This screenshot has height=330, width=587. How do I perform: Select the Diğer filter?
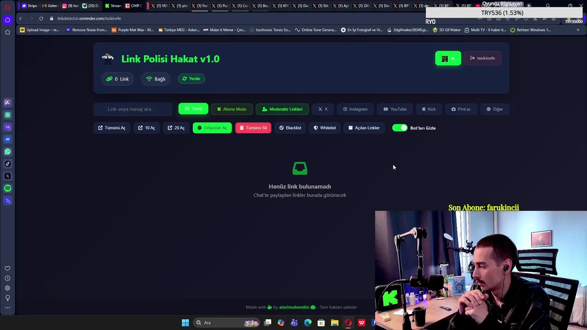495,109
